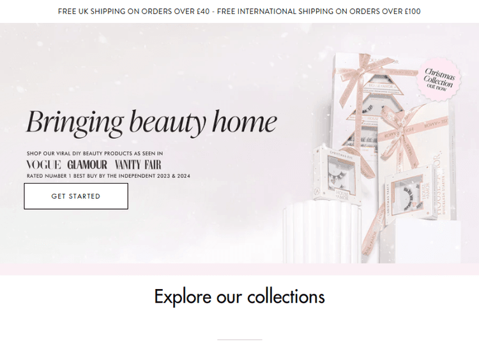Click the Explore our collections heading
This screenshot has height=360, width=479.
point(240,297)
